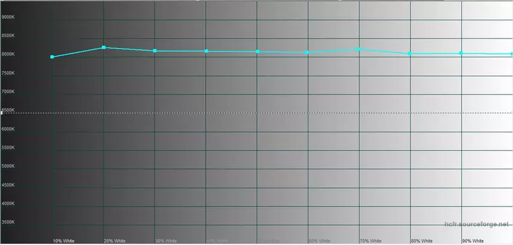Click the 90% White data point
The image size is (513, 245).
461,54
